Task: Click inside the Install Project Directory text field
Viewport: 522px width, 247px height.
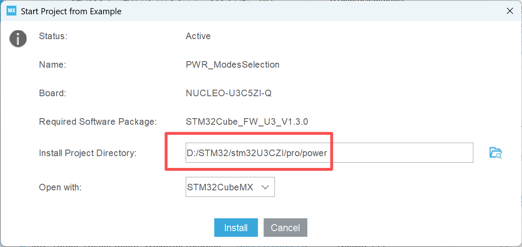Action: [x=329, y=153]
